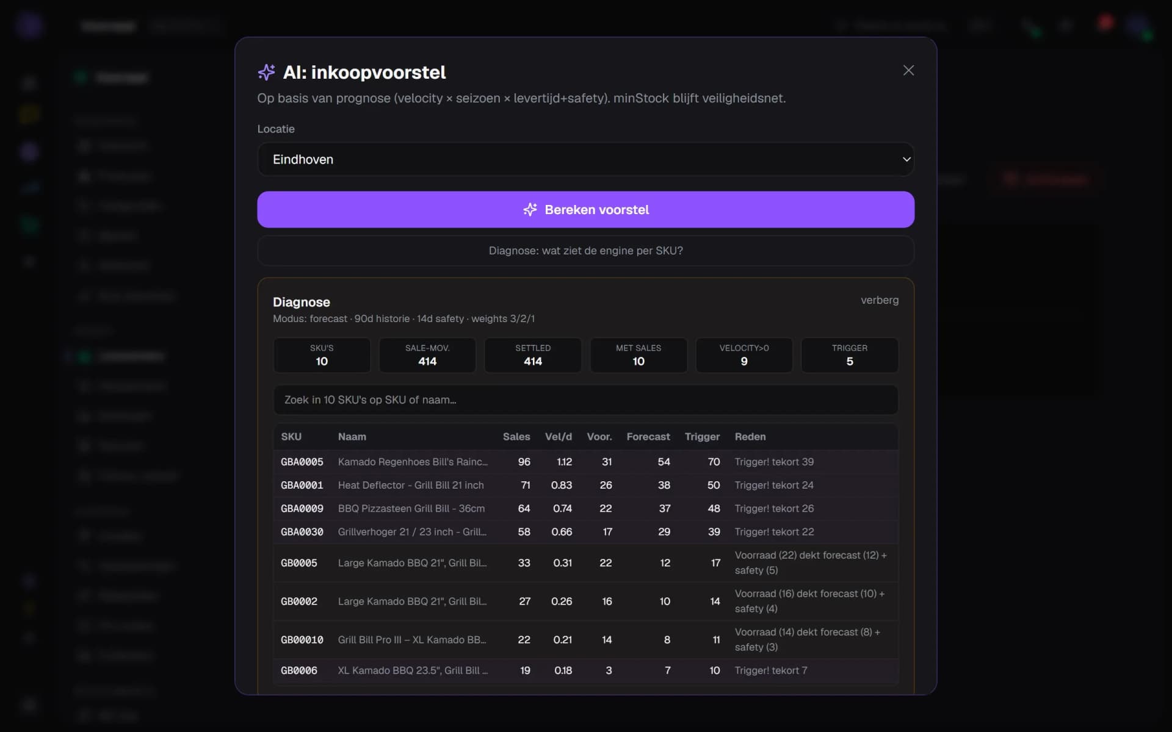Open Diagnose: wat ziet de engine per SKU?
The height and width of the screenshot is (732, 1172).
pyautogui.click(x=585, y=251)
